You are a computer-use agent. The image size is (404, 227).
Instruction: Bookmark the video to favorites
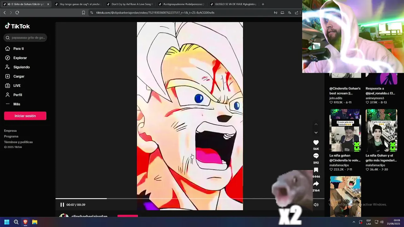tap(316, 170)
